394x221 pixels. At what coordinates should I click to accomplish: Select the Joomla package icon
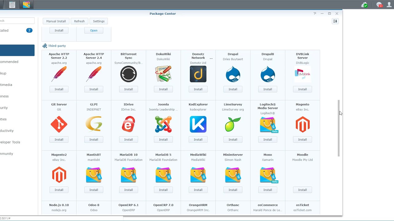coord(163,124)
